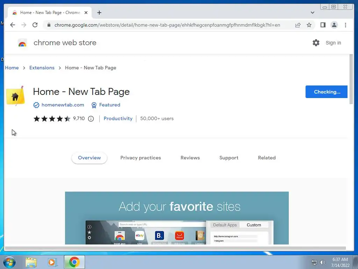Viewport: 358px width, 269px height.
Task: Click the taskbar clock showing 6:37 AM
Action: [x=340, y=262]
